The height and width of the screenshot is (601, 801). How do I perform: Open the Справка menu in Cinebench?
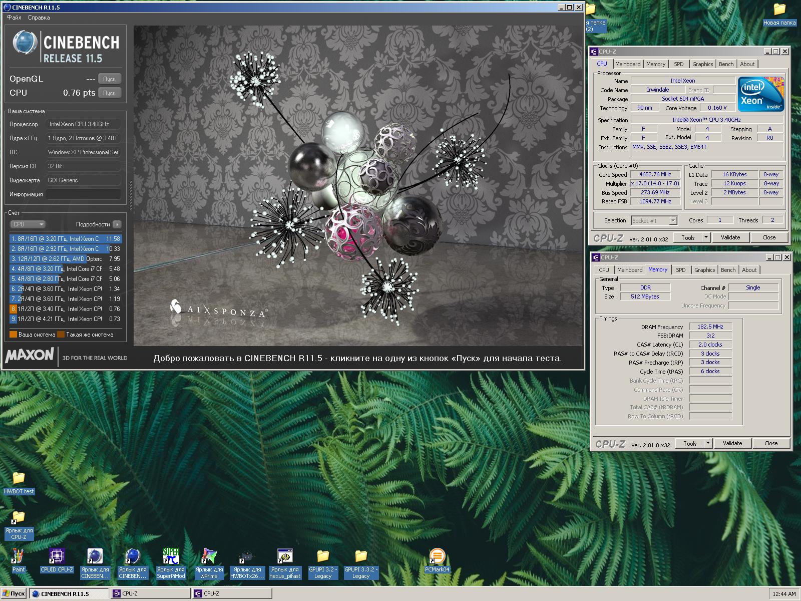pos(39,18)
